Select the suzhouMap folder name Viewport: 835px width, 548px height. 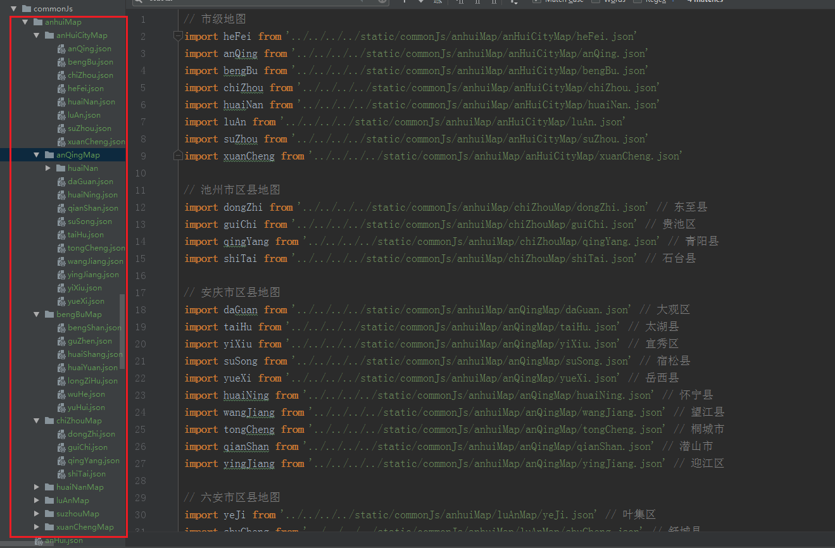(x=78, y=514)
